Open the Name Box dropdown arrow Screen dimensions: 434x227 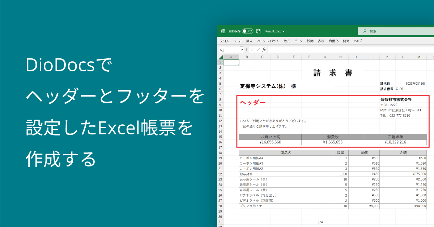coord(242,49)
